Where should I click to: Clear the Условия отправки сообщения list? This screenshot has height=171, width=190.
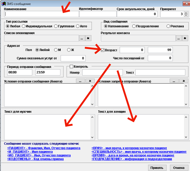tap(90, 81)
